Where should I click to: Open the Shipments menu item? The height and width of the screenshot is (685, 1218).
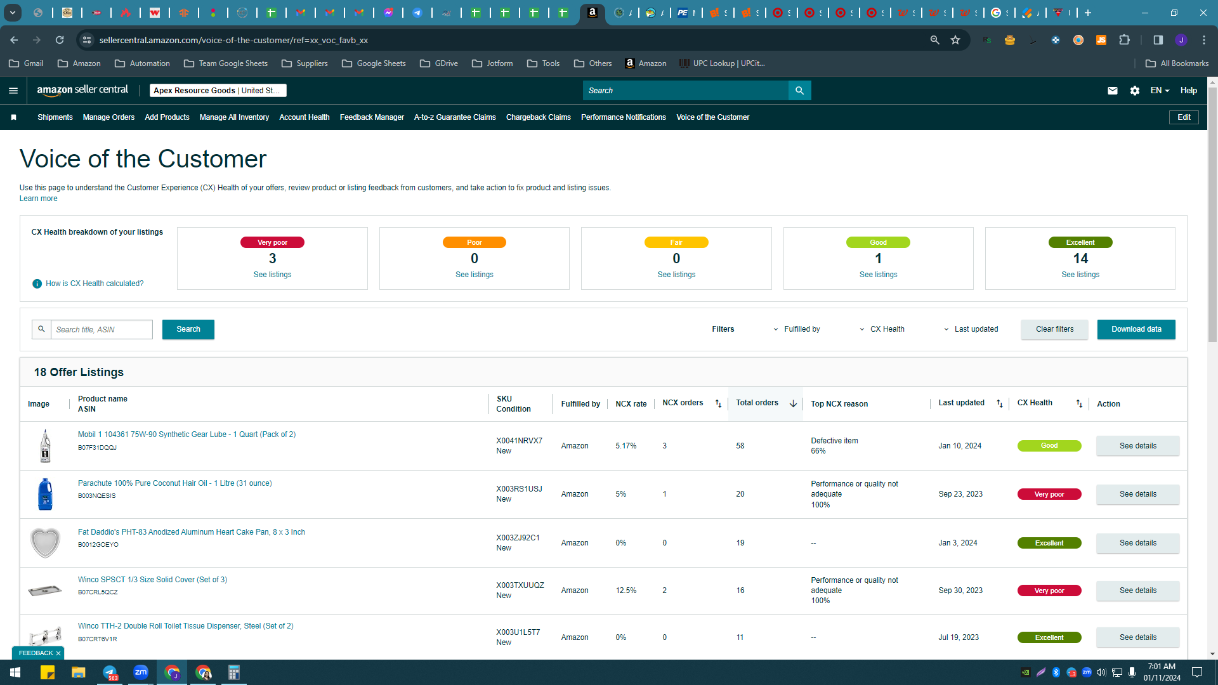[x=55, y=117]
